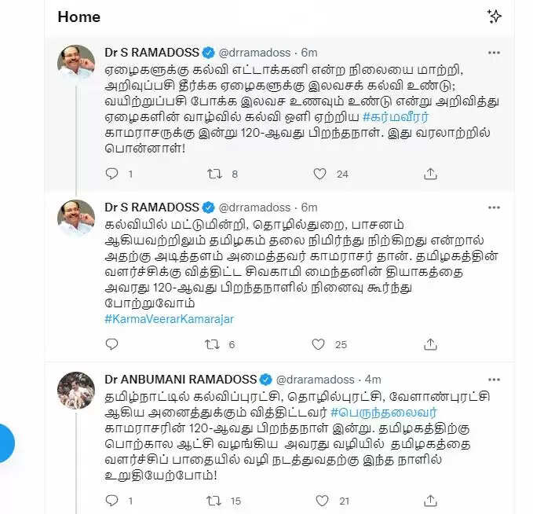Open more options on first tweet
The image size is (533, 514).
pyautogui.click(x=494, y=53)
